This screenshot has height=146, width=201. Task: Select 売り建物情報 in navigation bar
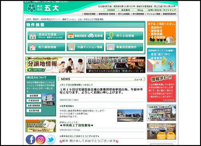pyautogui.click(x=138, y=14)
